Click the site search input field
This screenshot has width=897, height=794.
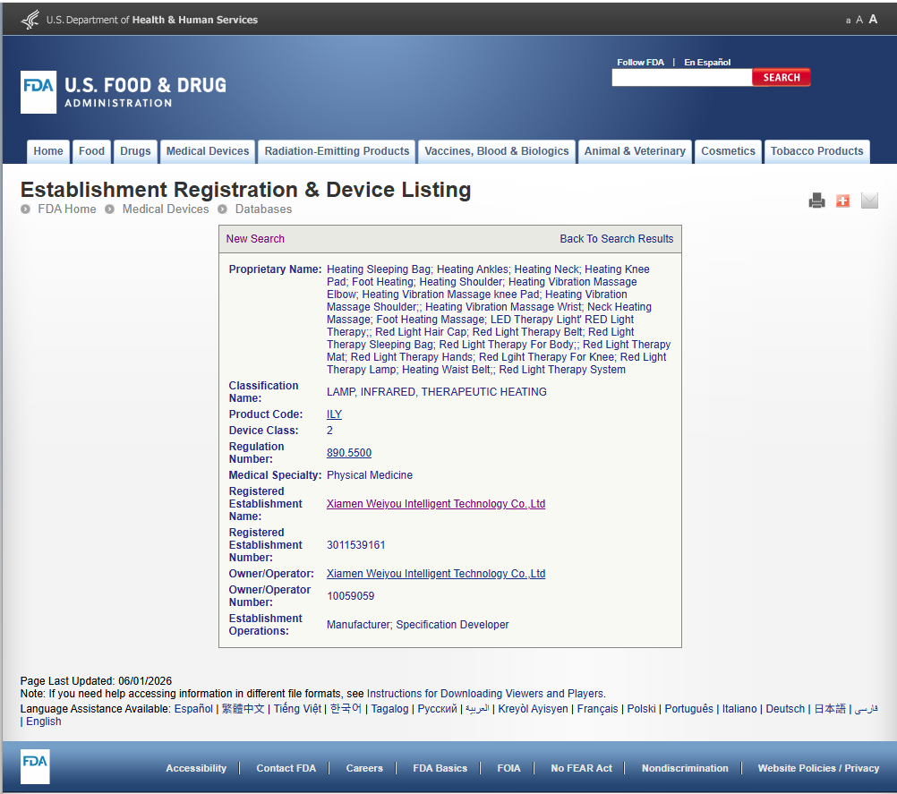(x=682, y=77)
